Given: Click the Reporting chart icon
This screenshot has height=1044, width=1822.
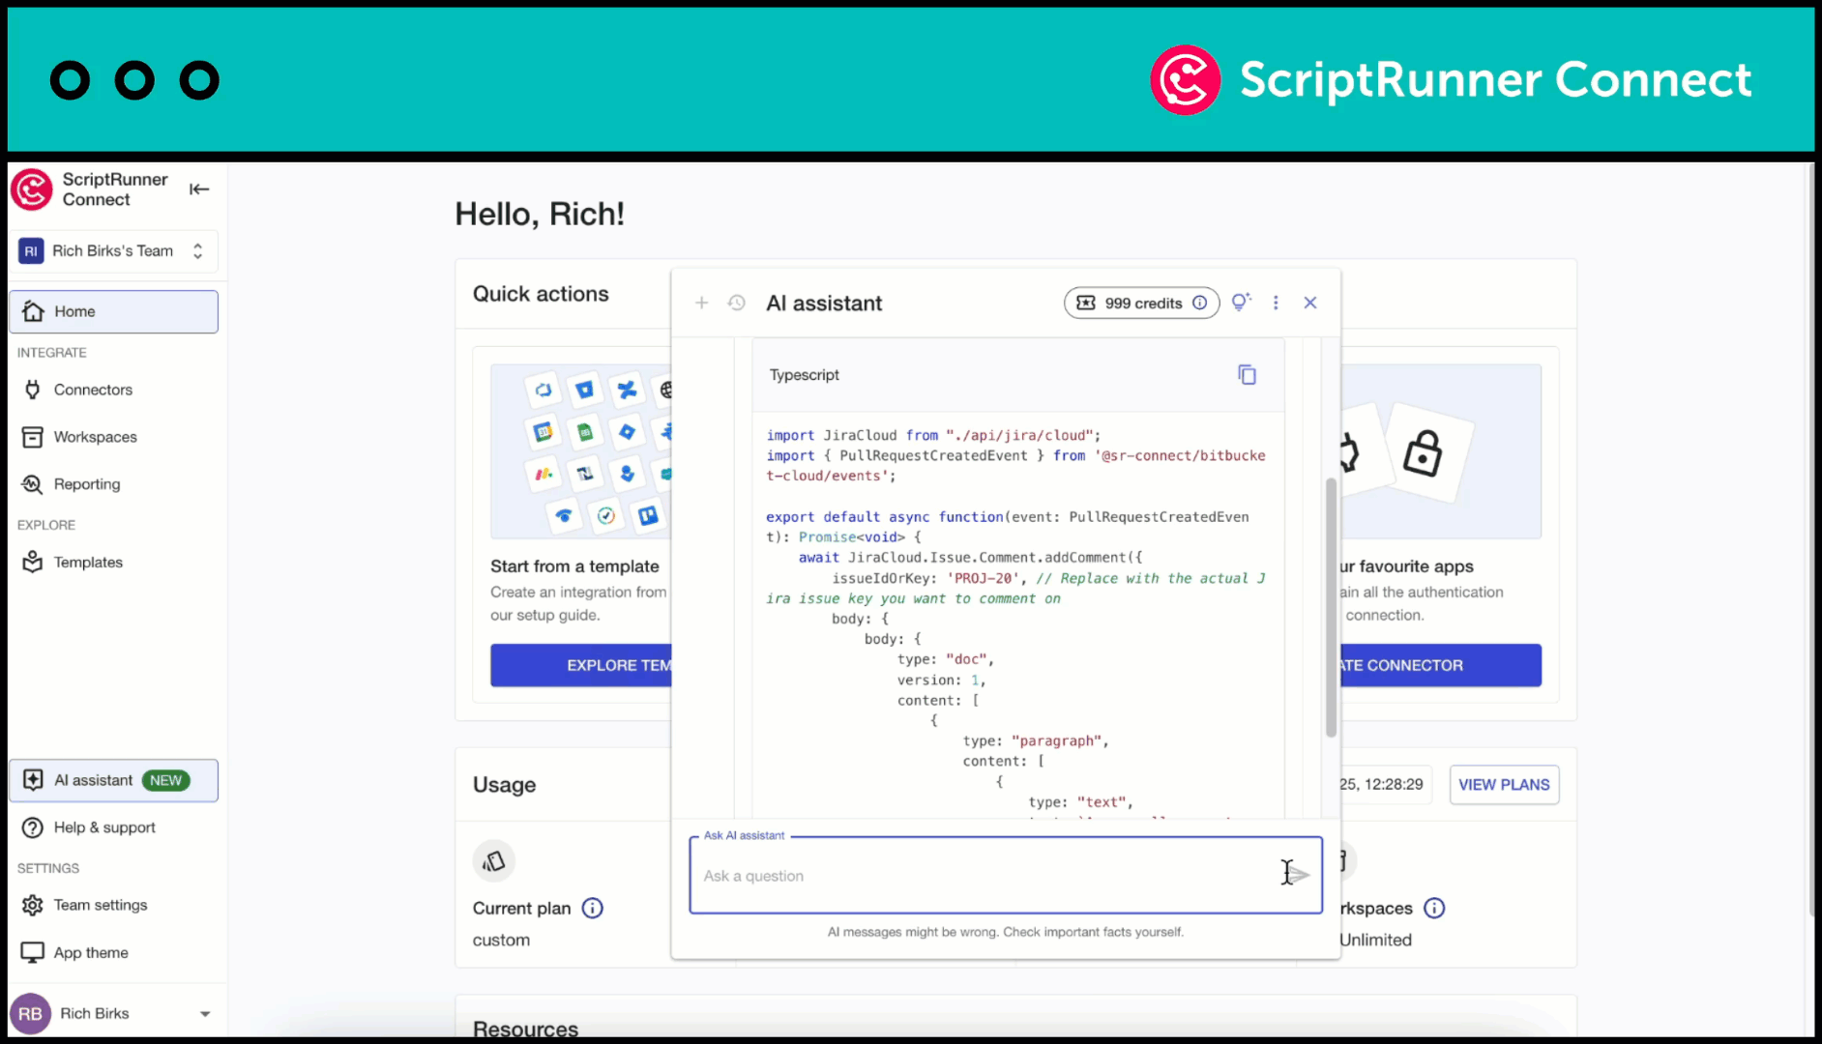Looking at the screenshot, I should [33, 484].
